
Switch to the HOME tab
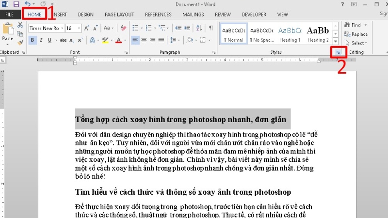click(x=34, y=15)
